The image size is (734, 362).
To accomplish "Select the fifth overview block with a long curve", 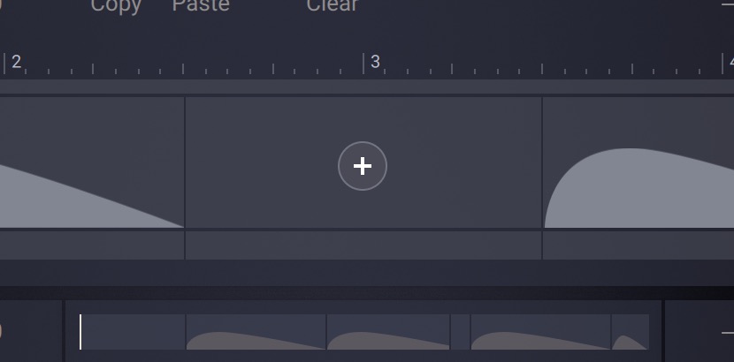I will [540, 332].
